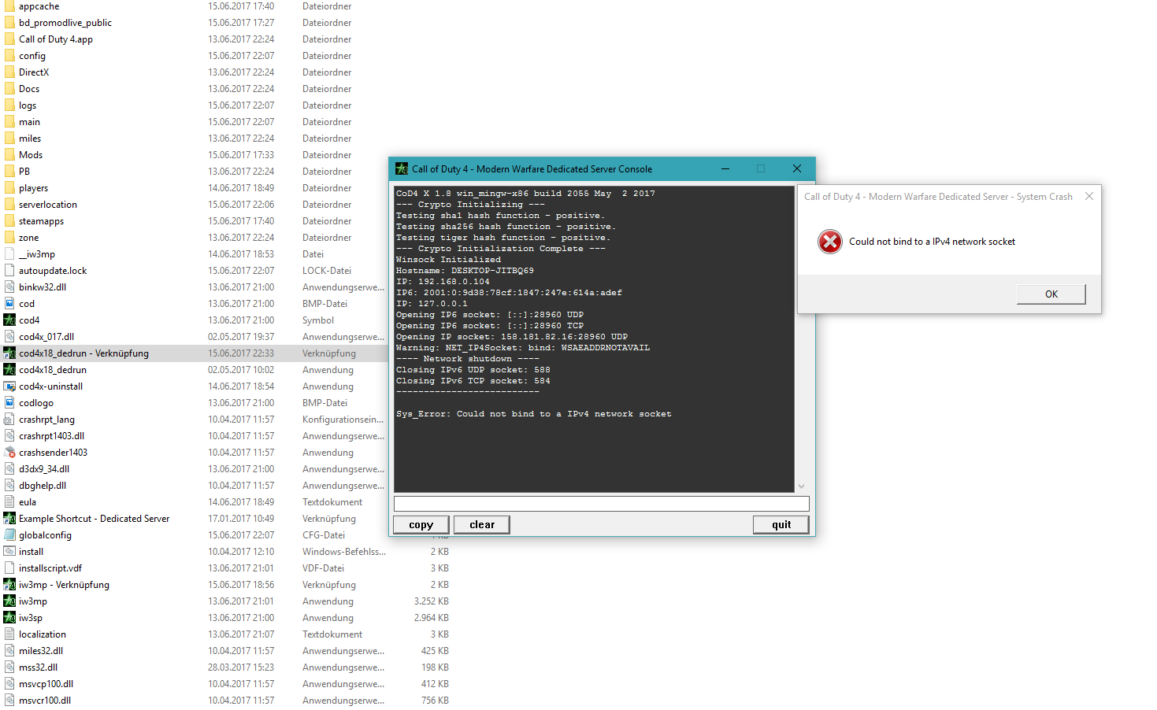This screenshot has width=1157, height=710.
Task: Select the binkw32.dll file name
Action: 43,287
